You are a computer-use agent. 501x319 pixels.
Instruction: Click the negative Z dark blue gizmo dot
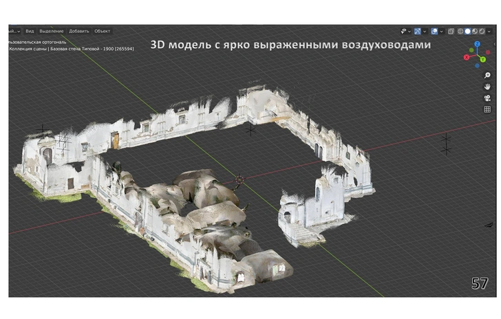coord(477,66)
